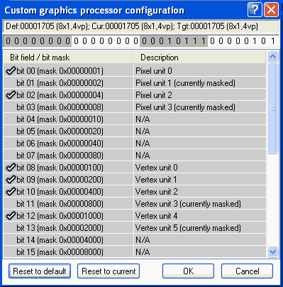The width and height of the screenshot is (283, 287).
Task: Sort by Bit field / bit mask column header
Action: (68, 58)
